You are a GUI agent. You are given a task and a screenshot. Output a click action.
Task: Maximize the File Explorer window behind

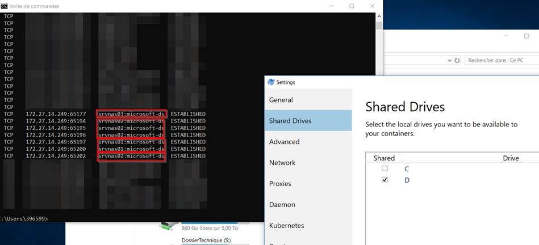pyautogui.click(x=527, y=36)
